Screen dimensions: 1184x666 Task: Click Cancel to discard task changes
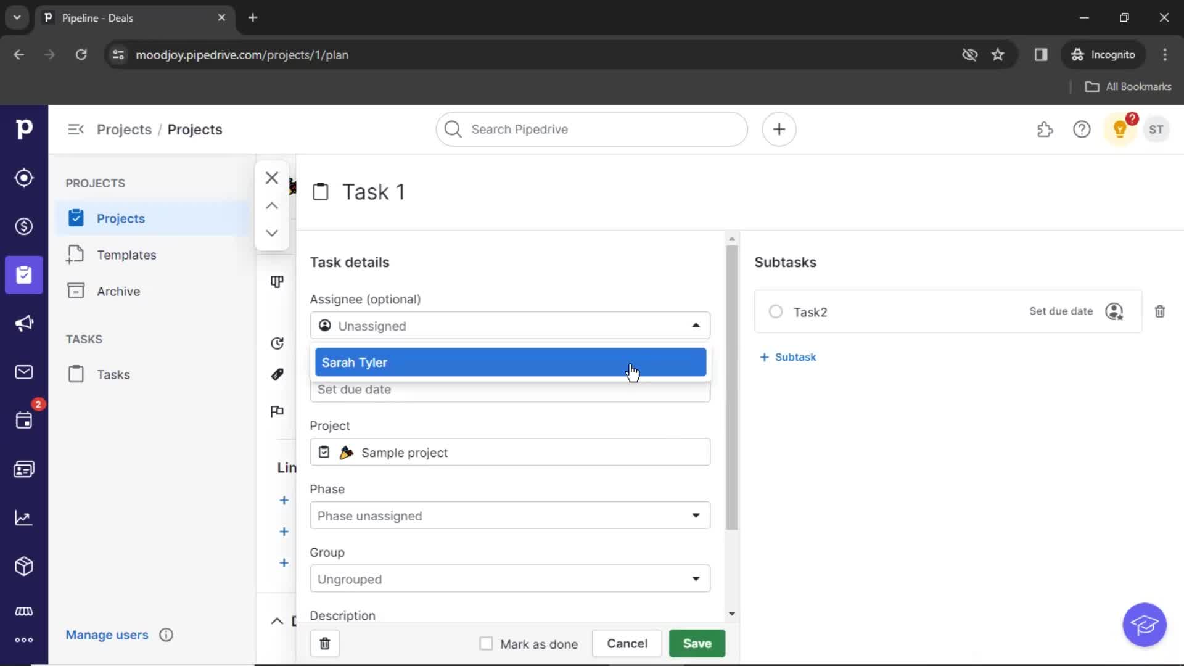[x=626, y=643]
